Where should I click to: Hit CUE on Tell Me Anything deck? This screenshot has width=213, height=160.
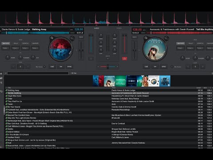tap(146, 67)
